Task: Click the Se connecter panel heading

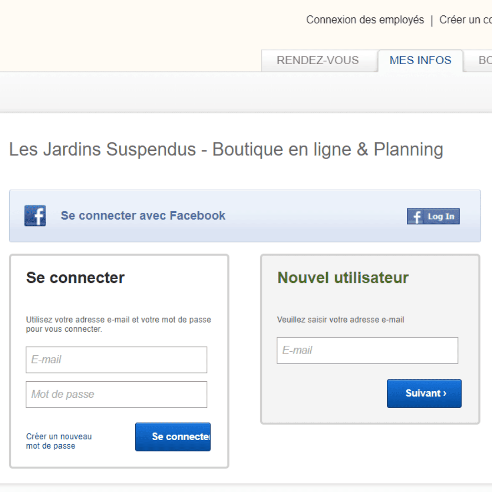Action: coord(75,278)
